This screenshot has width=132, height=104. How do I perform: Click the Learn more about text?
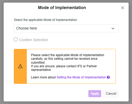(43, 77)
